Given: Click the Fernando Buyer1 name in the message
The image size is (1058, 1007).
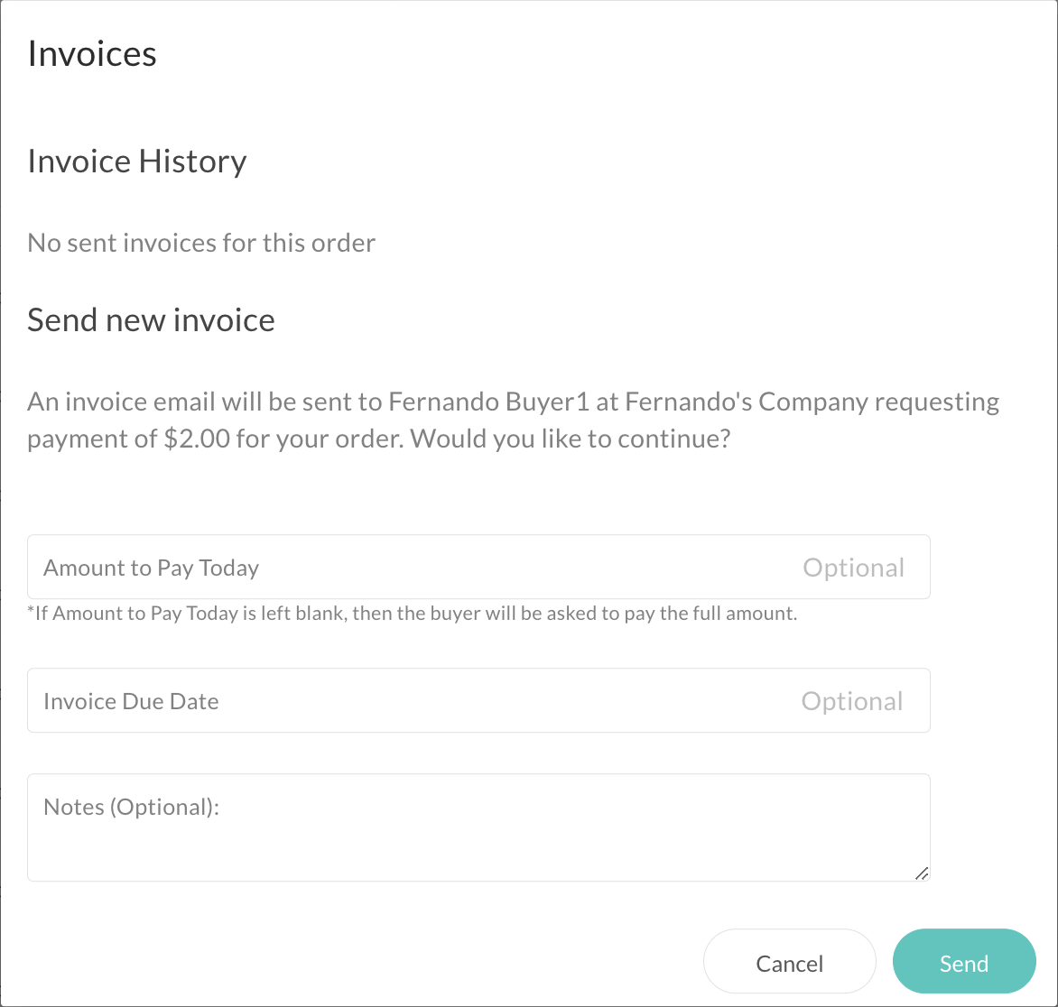Looking at the screenshot, I should [x=489, y=402].
